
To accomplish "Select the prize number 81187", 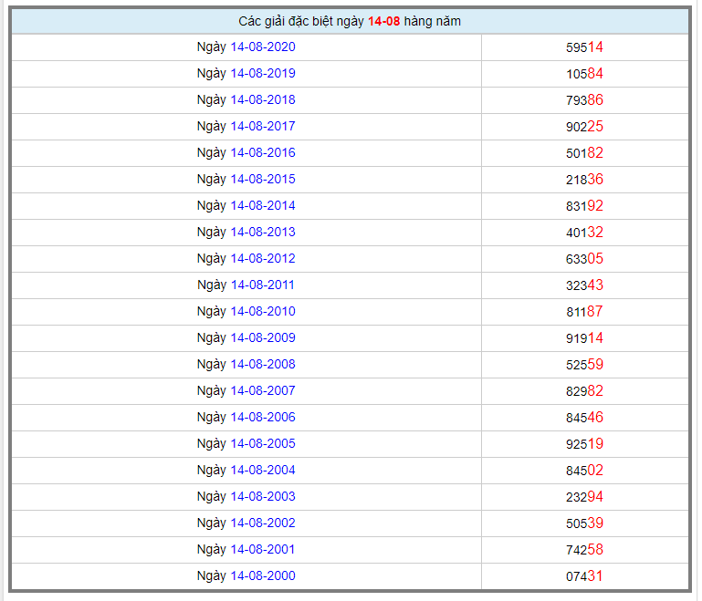I will (x=584, y=311).
